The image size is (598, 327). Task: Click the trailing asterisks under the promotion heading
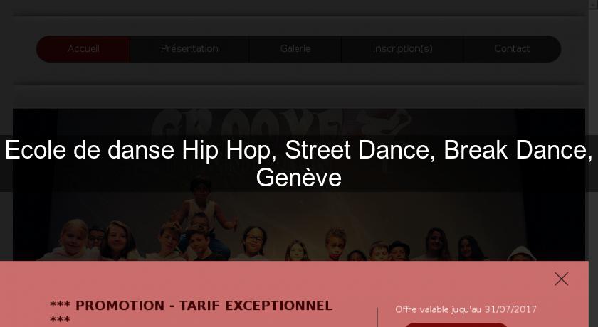tap(60, 319)
